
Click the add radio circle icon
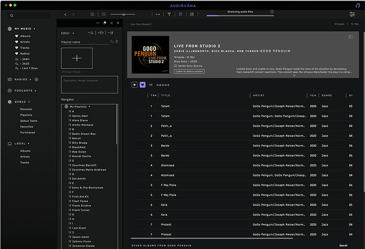pos(36,79)
